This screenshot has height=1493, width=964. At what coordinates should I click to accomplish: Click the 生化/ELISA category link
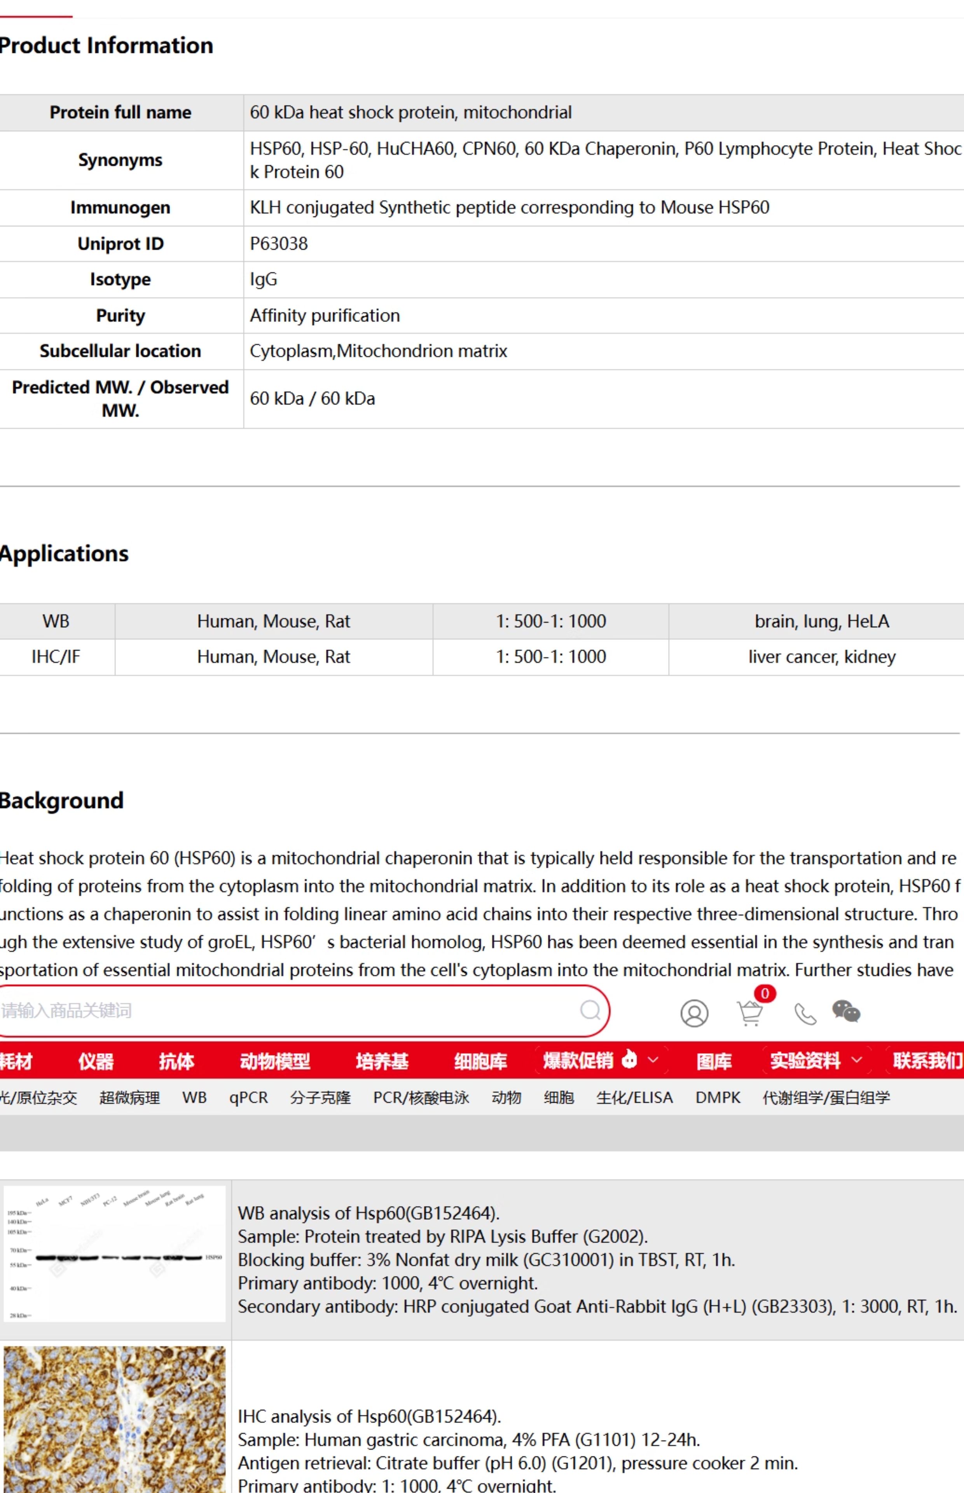point(634,1097)
